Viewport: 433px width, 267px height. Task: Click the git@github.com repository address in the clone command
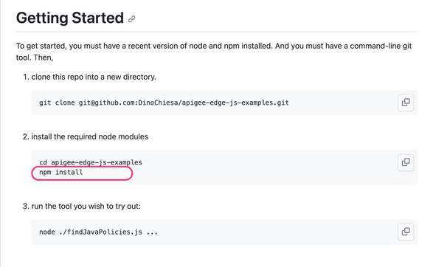click(184, 103)
